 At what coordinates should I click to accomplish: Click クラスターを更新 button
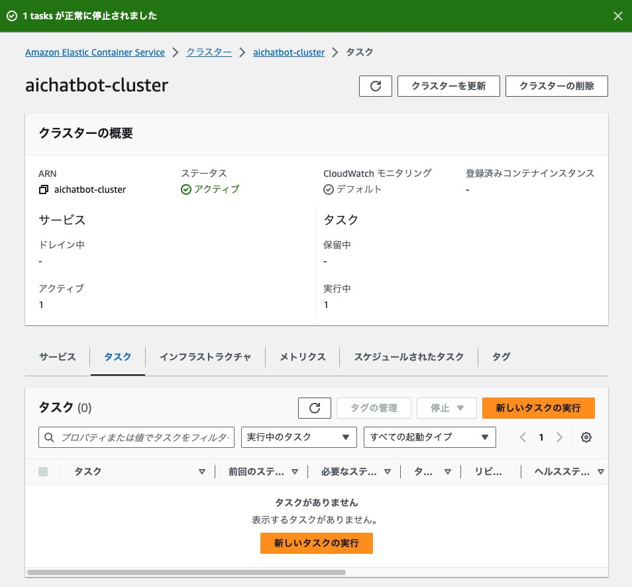pos(448,86)
